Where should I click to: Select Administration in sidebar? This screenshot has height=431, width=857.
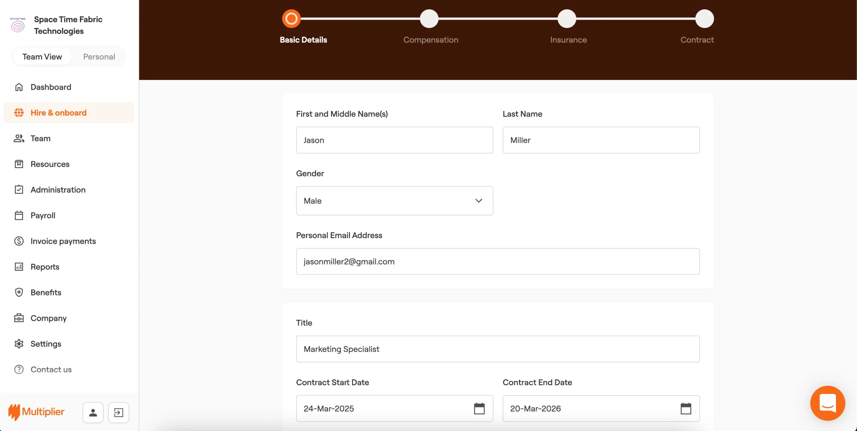coord(69,190)
